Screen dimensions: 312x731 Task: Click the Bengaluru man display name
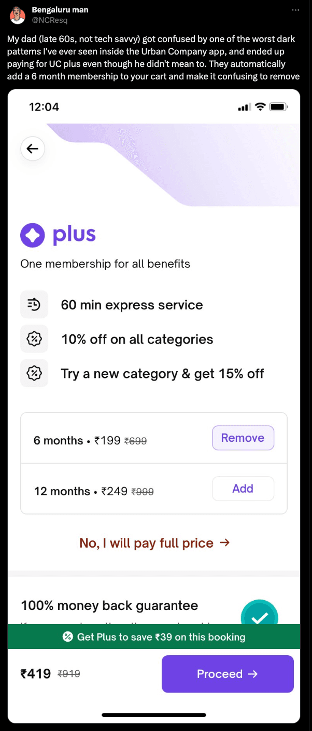coord(60,10)
